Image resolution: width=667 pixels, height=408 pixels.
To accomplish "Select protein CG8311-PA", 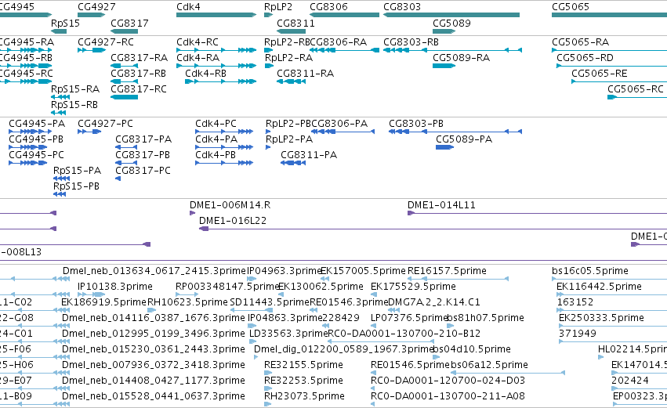I will coord(309,155).
